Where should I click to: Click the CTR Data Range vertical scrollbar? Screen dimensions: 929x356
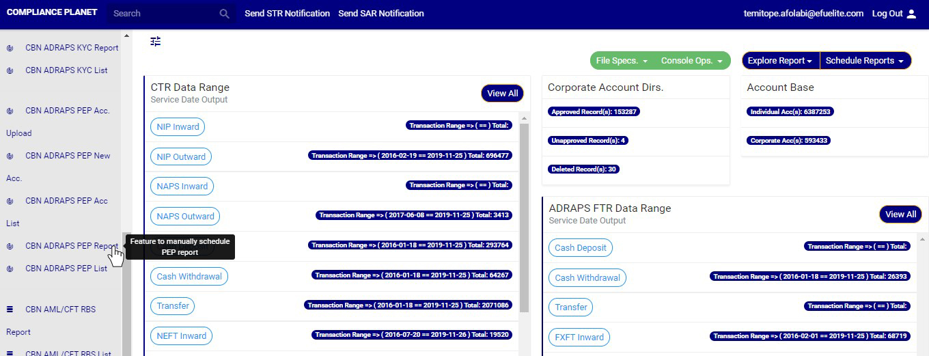click(x=524, y=219)
